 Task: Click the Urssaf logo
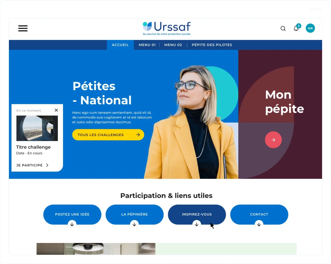167,28
